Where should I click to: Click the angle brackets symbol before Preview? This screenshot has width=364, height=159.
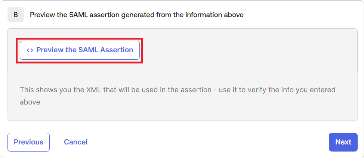point(30,50)
